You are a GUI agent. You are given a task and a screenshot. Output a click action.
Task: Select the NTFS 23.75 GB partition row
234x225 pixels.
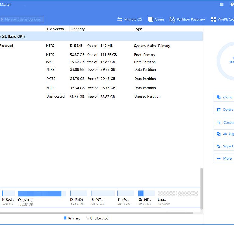coord(101,88)
